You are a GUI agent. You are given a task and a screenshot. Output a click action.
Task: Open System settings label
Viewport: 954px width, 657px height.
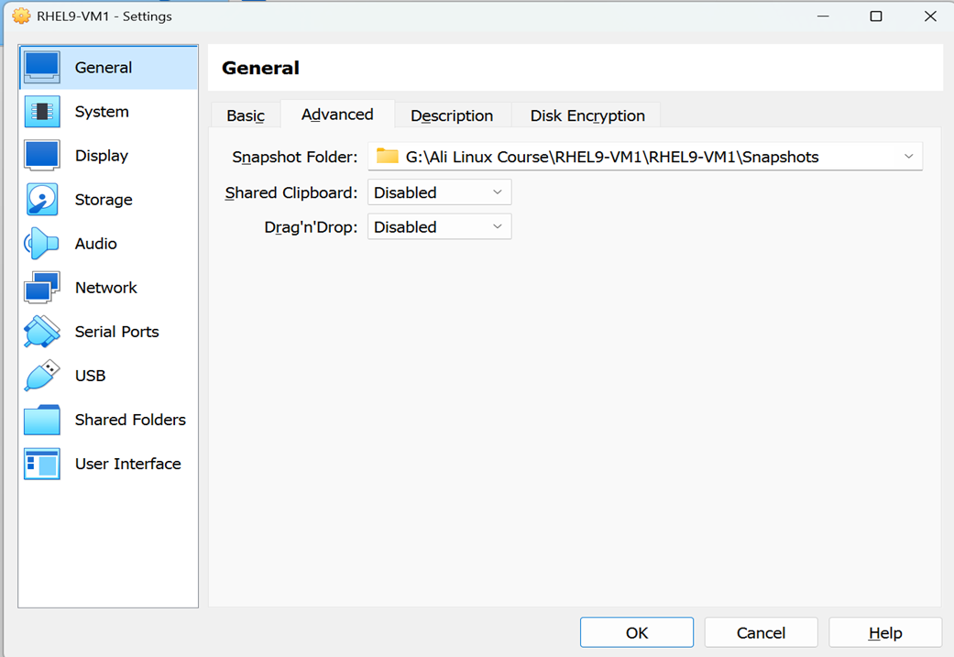tap(102, 112)
